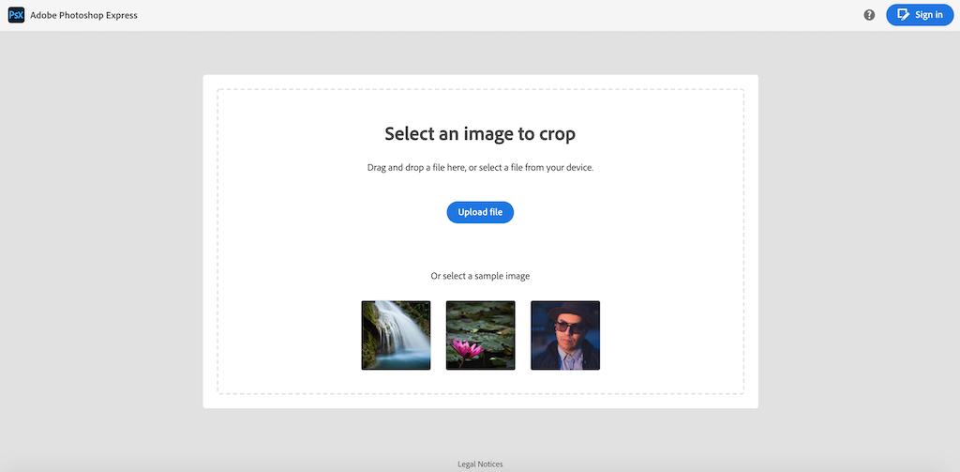Image resolution: width=960 pixels, height=472 pixels.
Task: Click the Photoshop Express PsX logo icon
Action: tap(16, 15)
